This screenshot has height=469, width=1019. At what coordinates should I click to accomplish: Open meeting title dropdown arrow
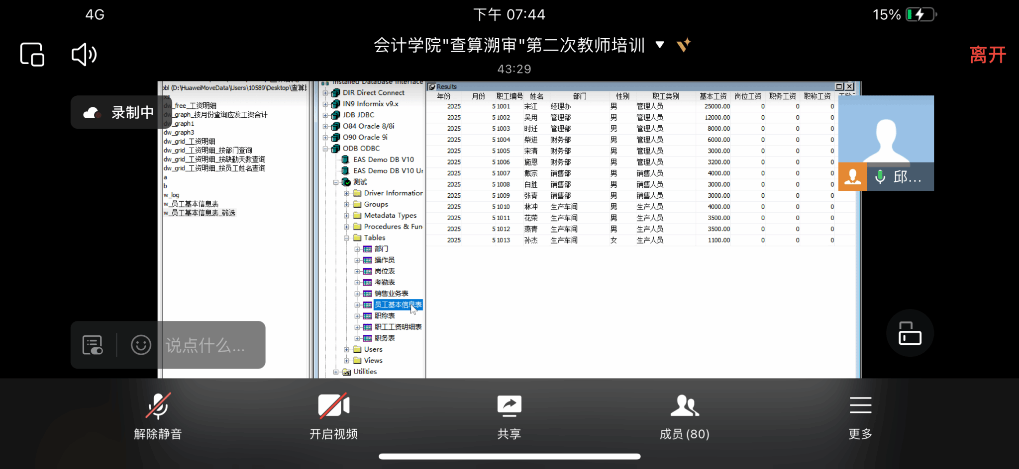(660, 45)
